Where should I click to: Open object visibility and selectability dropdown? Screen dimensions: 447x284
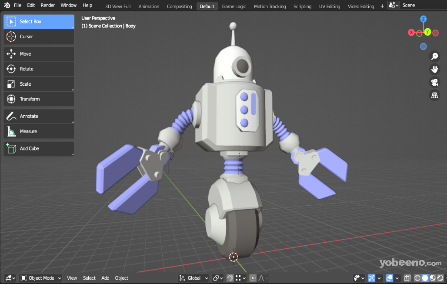(x=359, y=278)
